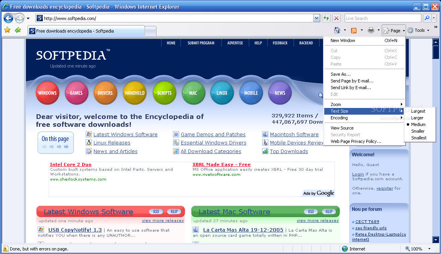Open the Tools menu dropdown arrow
This screenshot has width=441, height=254.
[x=428, y=30]
